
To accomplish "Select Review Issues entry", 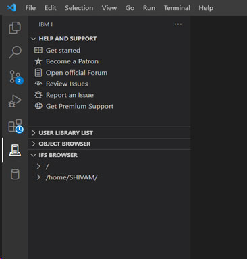I will coord(67,84).
